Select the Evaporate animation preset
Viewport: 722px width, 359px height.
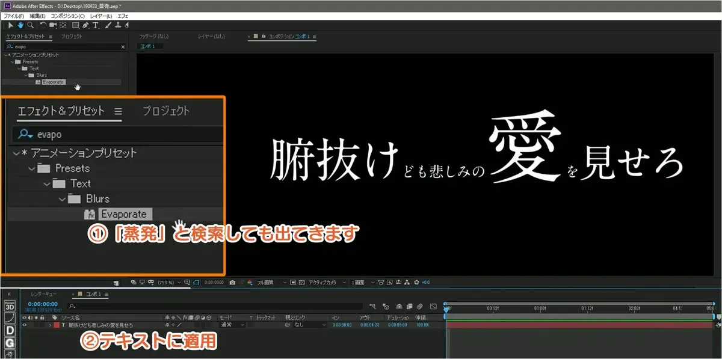125,213
